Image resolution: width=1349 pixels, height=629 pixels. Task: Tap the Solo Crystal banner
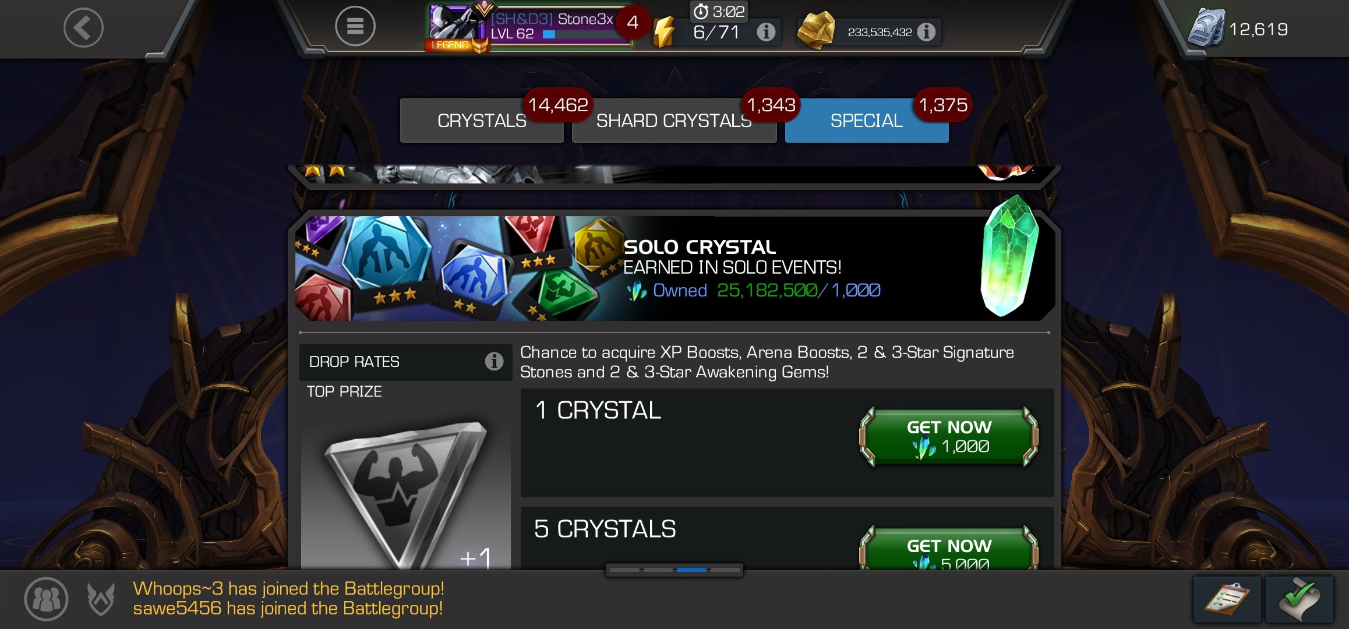pyautogui.click(x=674, y=268)
